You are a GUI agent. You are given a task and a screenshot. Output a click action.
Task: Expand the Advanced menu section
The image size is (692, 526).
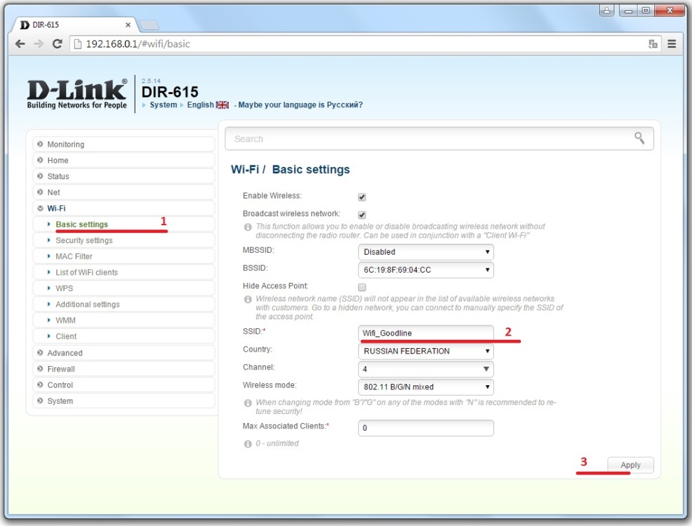124,353
